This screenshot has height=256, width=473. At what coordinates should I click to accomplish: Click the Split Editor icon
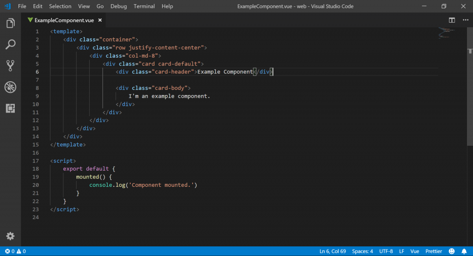coord(452,20)
